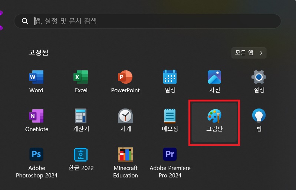296x190 pixels.
Task: Launch Adobe Photoshop 2024
Action: [x=36, y=163]
